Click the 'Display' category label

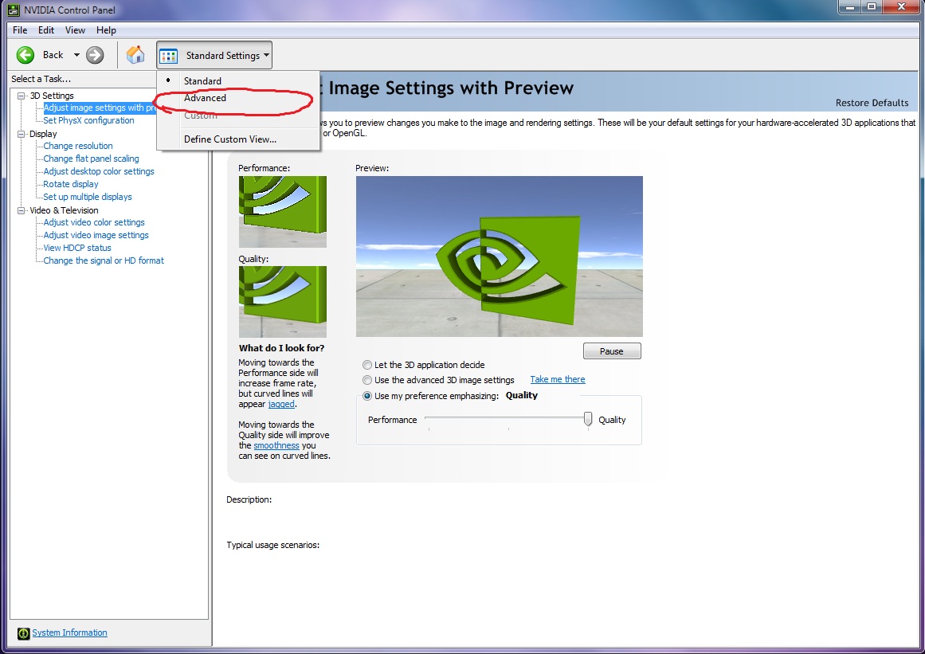click(43, 134)
